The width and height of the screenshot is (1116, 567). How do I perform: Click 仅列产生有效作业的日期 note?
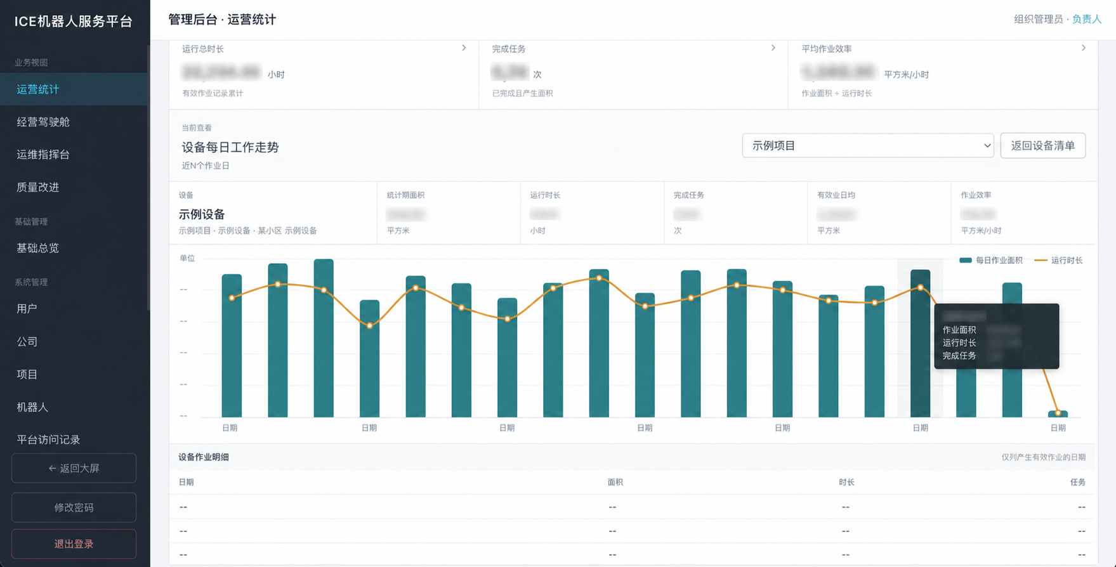[x=1043, y=457]
